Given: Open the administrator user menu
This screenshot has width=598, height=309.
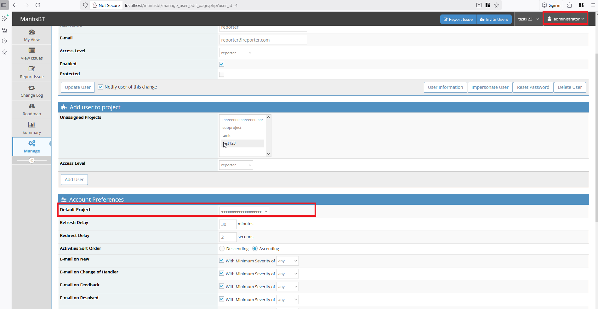Looking at the screenshot, I should tap(566, 19).
